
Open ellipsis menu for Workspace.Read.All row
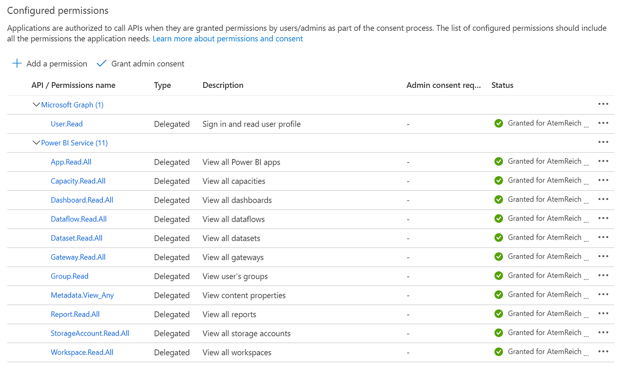click(603, 352)
